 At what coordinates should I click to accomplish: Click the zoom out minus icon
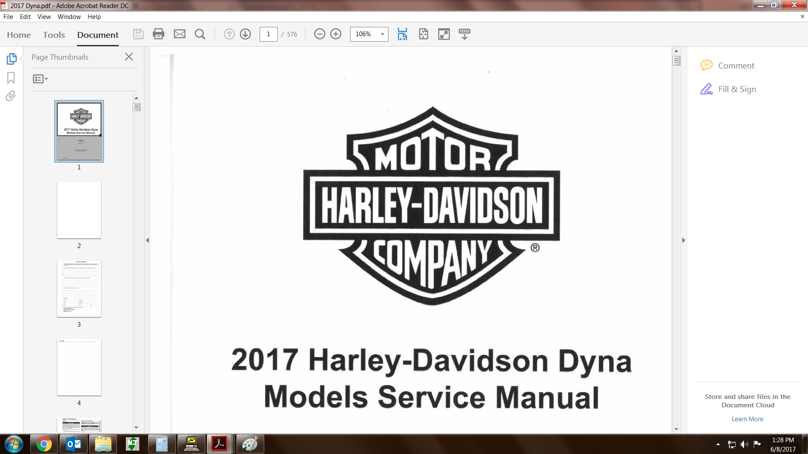(320, 34)
